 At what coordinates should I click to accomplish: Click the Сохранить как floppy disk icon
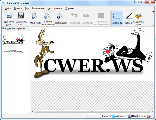click(x=21, y=16)
